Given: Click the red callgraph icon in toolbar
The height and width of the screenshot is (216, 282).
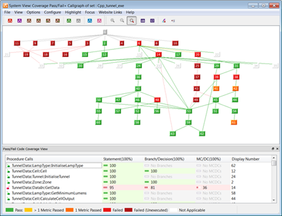Looking at the screenshot, I should [x=10, y=21].
